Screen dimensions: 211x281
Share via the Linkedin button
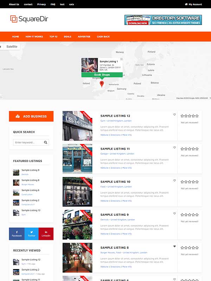point(46,234)
